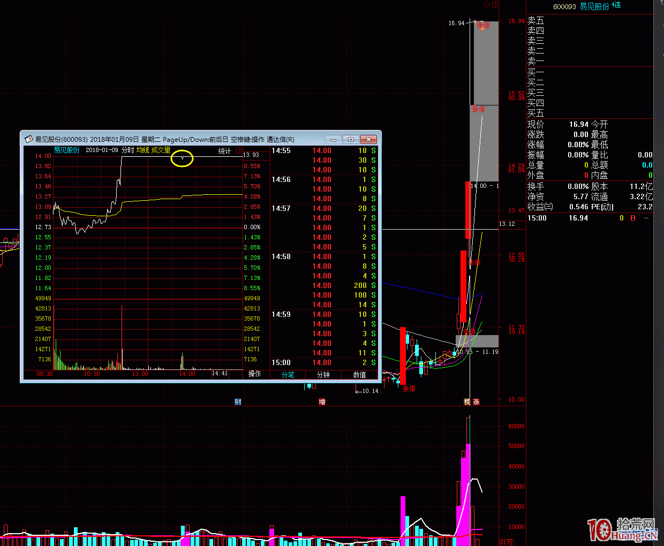Click the 统计 button in intraday popup

point(224,151)
